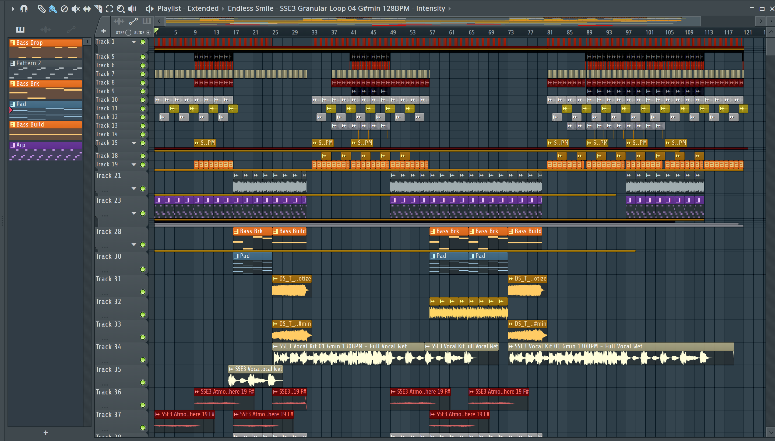Add a new pattern with the picker plus
Viewport: 775px width, 441px height.
pyautogui.click(x=46, y=432)
